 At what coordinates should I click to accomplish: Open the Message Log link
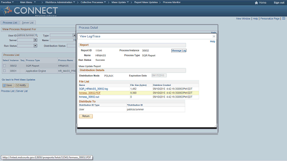pos(179,51)
